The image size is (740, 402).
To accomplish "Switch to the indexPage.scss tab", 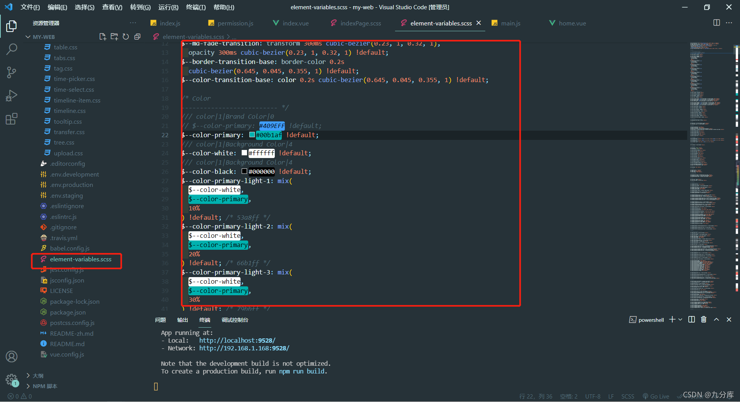I will click(356, 23).
